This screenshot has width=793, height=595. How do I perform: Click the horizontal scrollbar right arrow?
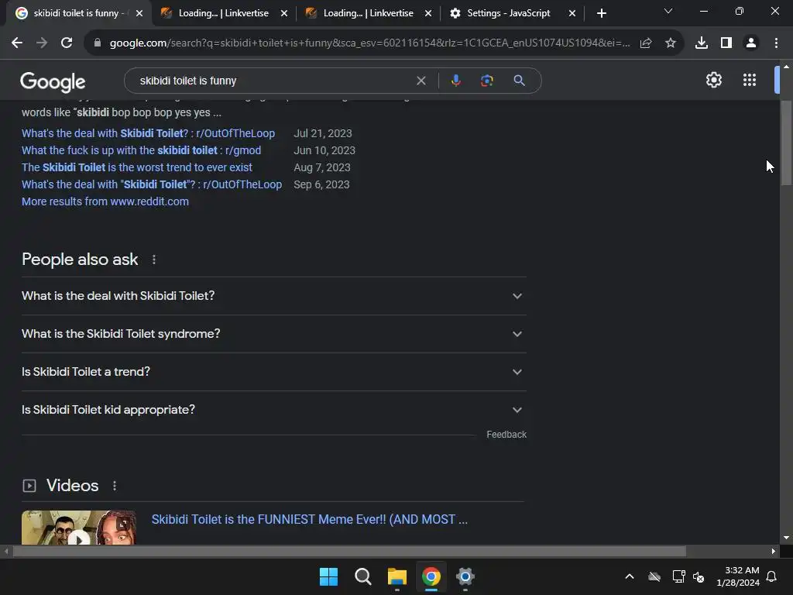(x=774, y=552)
